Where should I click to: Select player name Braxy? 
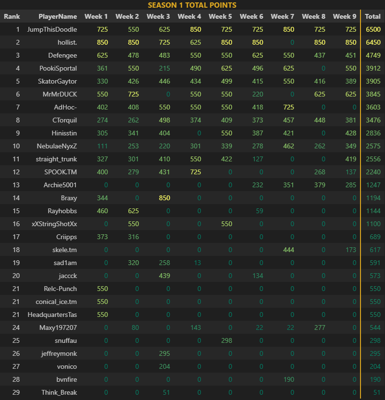coord(69,198)
